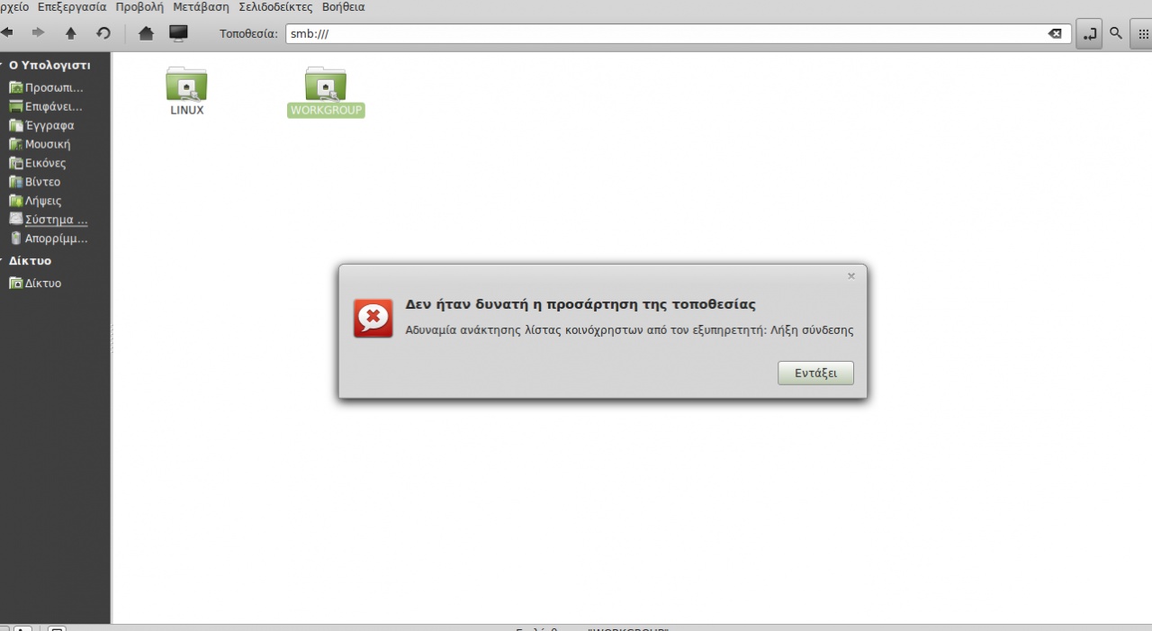This screenshot has height=631, width=1152.
Task: Open file search with the magnifier icon
Action: click(1116, 33)
